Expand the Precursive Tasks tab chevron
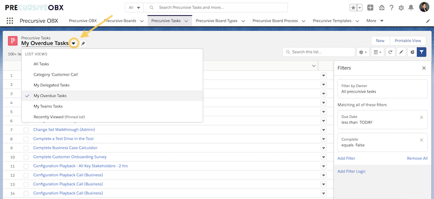Screen dimensions: 434x199 point(186,21)
